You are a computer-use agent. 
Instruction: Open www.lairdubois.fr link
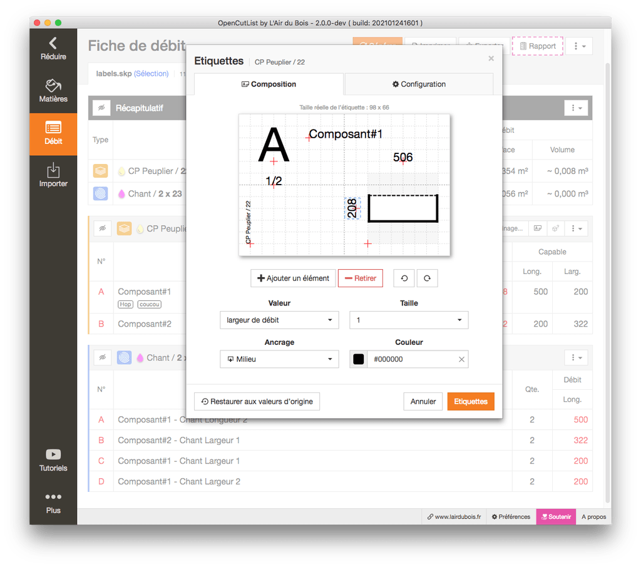pos(454,517)
